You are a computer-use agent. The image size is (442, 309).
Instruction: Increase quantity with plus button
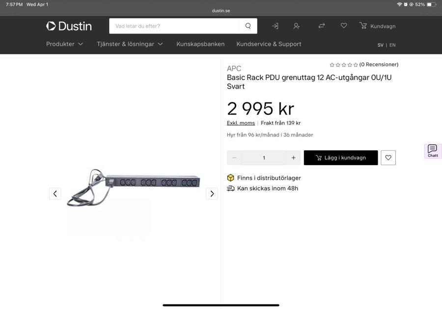[x=293, y=158]
